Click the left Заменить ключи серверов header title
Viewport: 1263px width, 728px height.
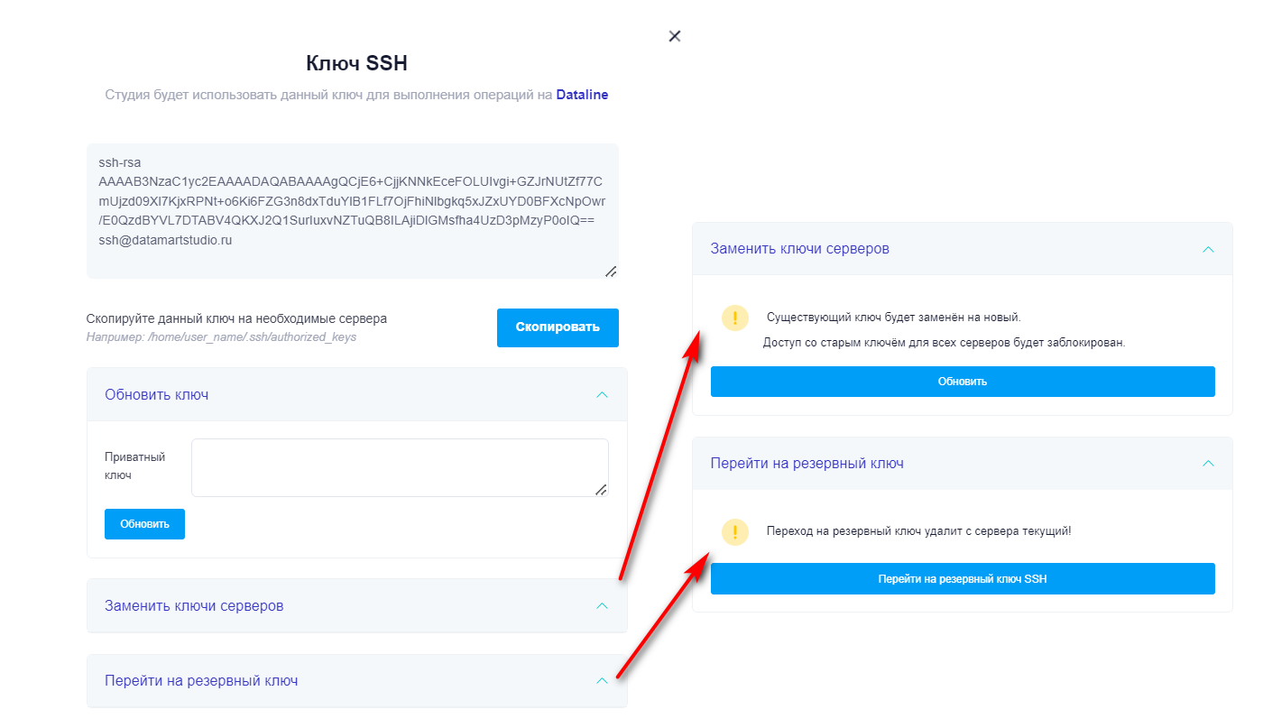[194, 605]
